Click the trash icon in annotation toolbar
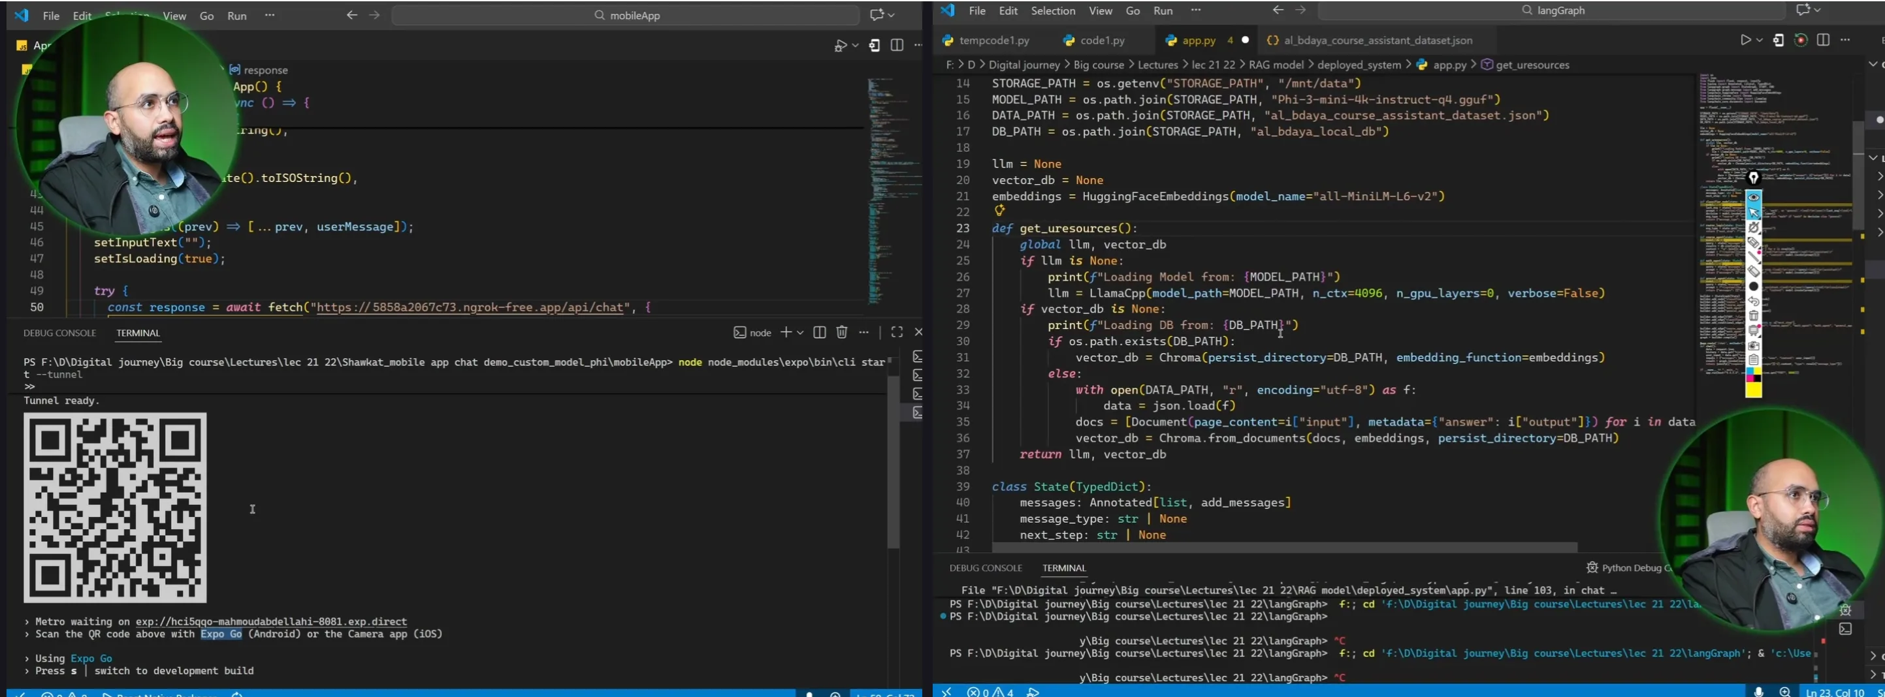 pos(1754,316)
